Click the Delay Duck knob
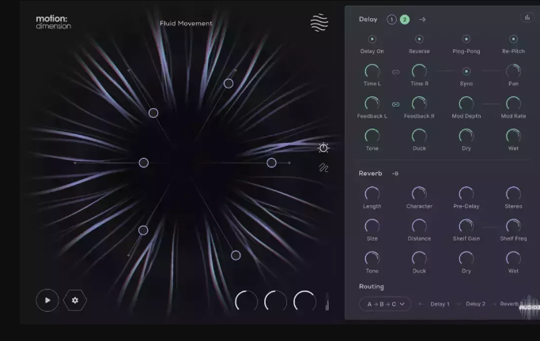 (x=419, y=136)
